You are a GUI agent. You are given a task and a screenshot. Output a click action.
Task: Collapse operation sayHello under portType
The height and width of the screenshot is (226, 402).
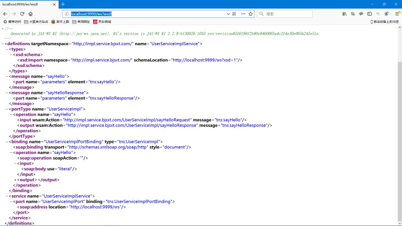[11, 114]
